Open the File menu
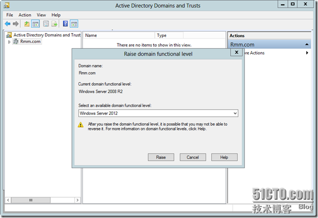This screenshot has height=218, width=318. 9,15
